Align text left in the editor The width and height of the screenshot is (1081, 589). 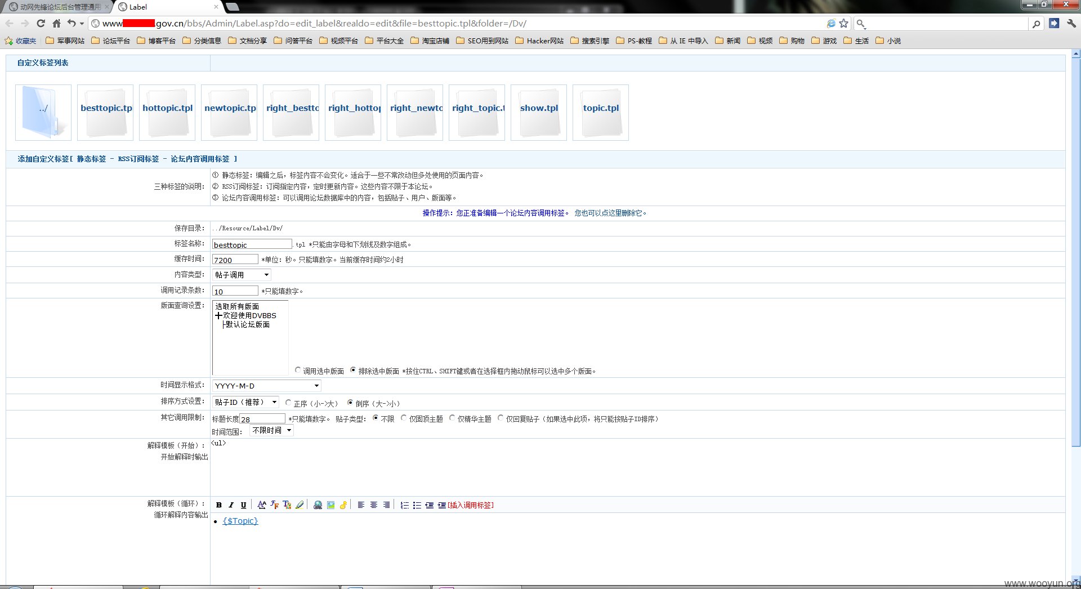361,505
